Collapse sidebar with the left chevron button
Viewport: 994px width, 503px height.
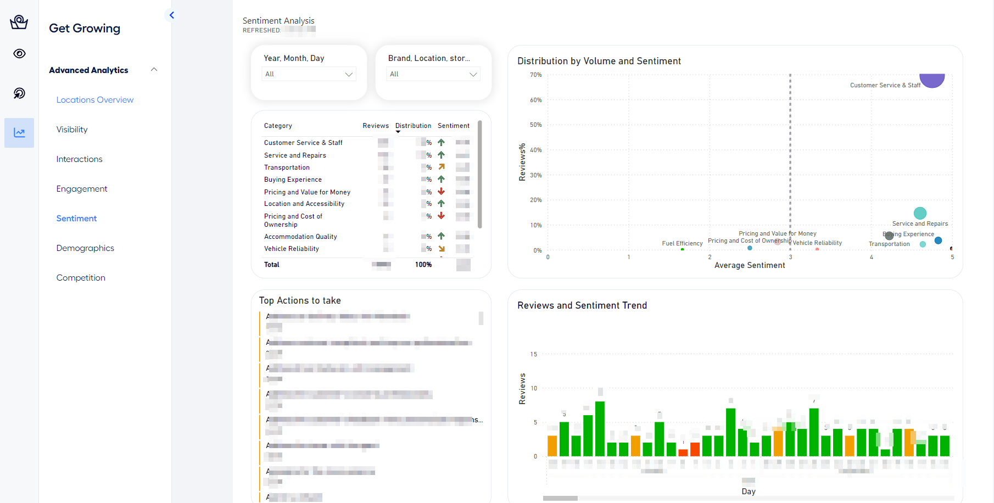coord(172,15)
